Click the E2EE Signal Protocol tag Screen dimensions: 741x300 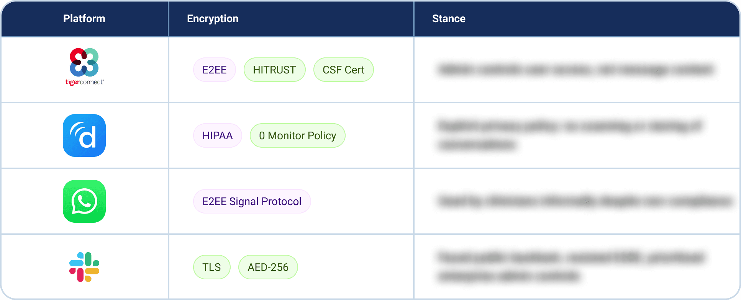click(x=252, y=201)
